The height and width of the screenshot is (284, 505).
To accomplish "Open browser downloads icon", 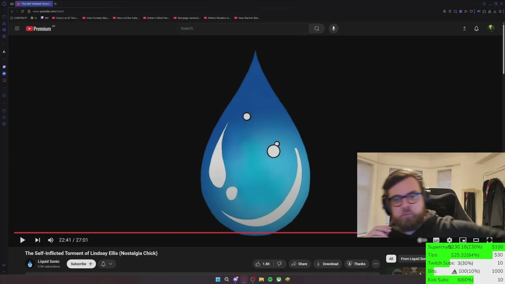I will point(495,11).
